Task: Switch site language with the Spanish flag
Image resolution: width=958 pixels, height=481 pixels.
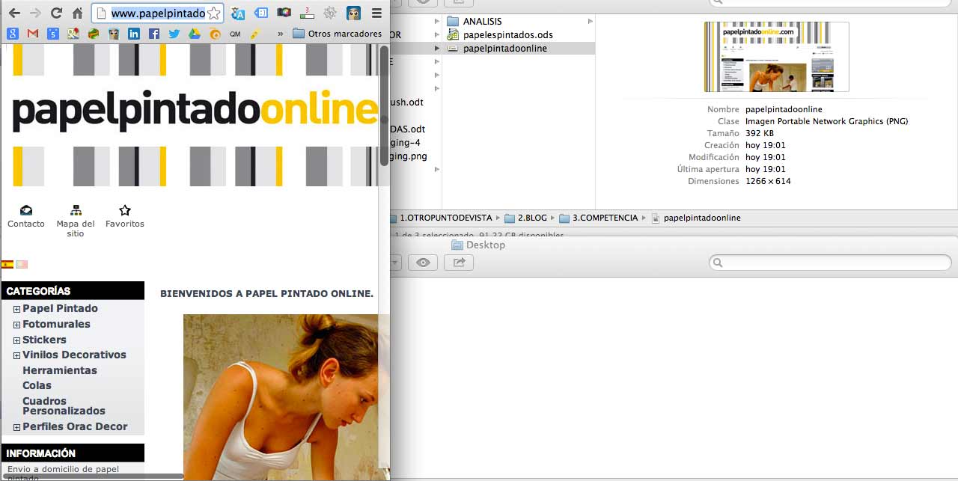Action: coord(7,264)
